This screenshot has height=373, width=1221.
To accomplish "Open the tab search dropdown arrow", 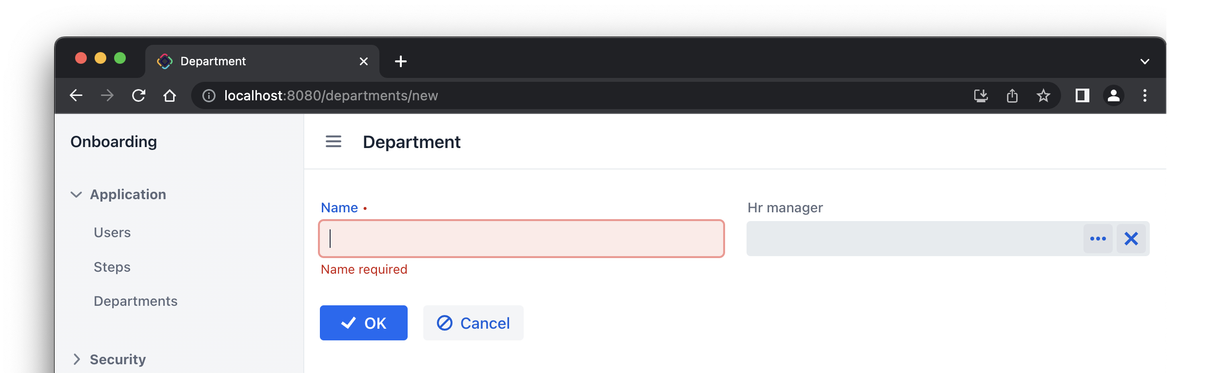I will click(x=1145, y=61).
